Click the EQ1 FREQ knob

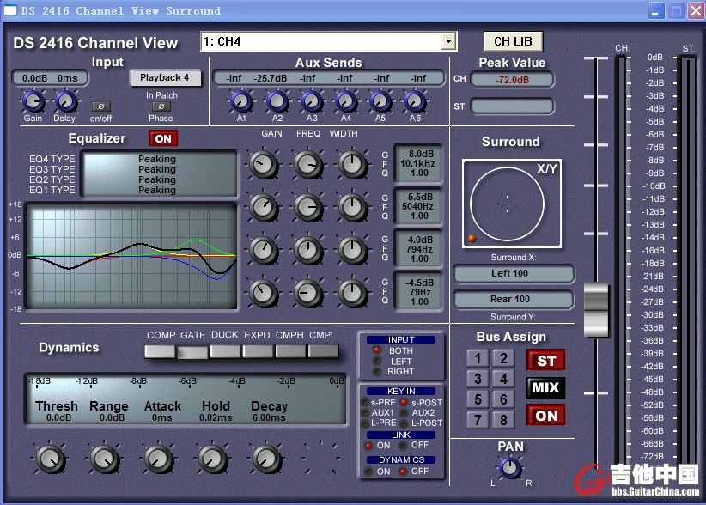tap(308, 293)
